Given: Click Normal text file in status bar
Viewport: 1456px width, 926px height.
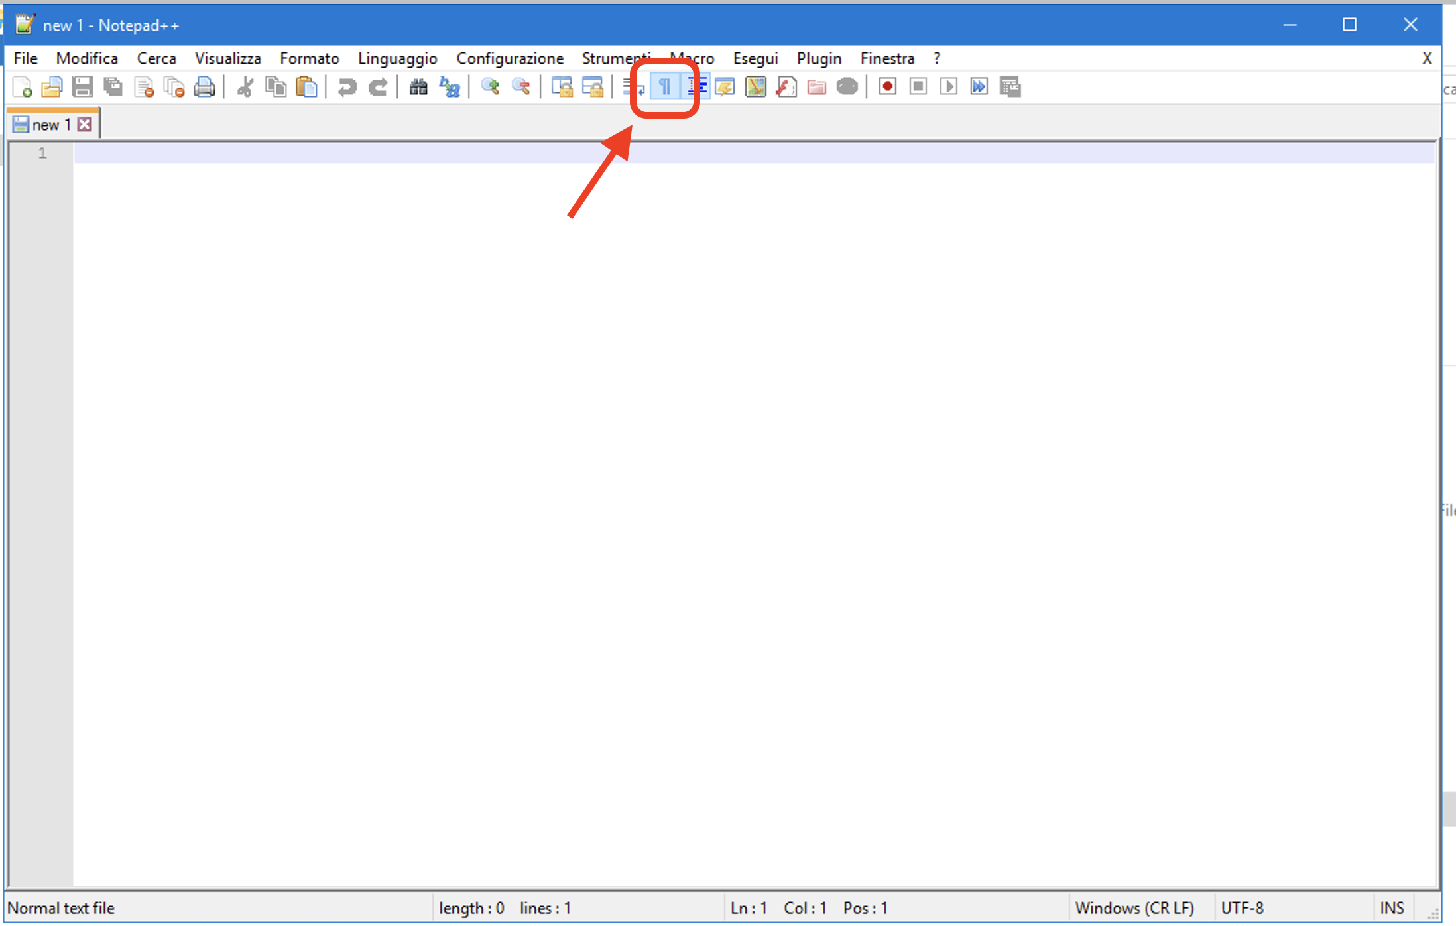Looking at the screenshot, I should 61,908.
